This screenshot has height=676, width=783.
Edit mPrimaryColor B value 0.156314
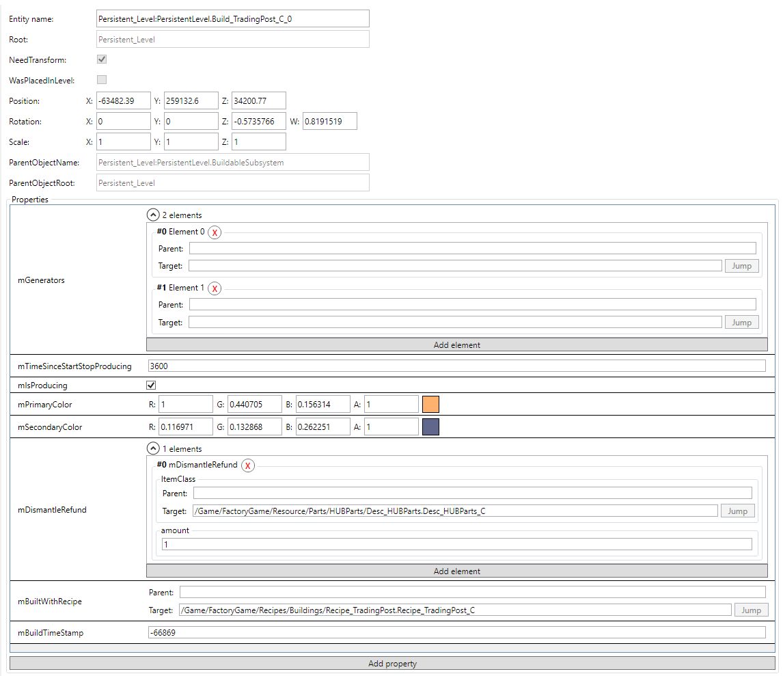(x=322, y=404)
